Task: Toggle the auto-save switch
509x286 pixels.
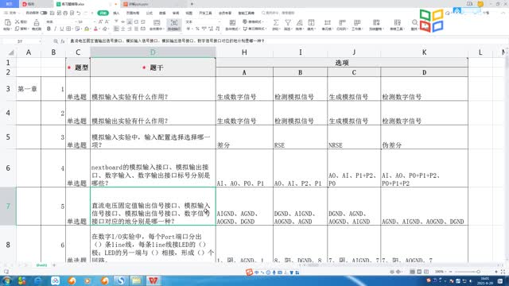Action: coord(44,13)
